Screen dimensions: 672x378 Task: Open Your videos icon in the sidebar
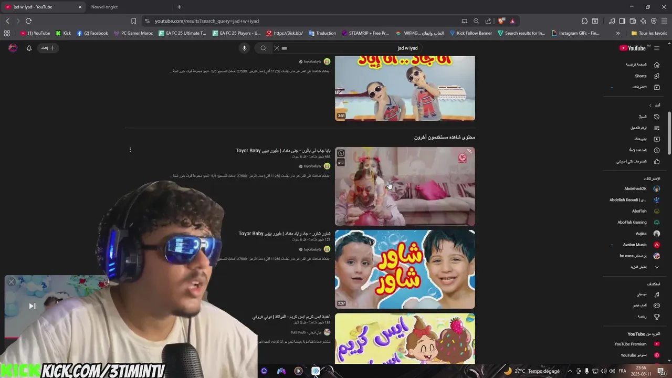657,139
